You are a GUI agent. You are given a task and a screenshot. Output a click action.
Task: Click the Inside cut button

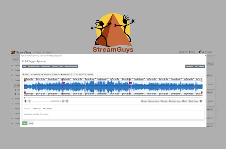pyautogui.click(x=144, y=101)
